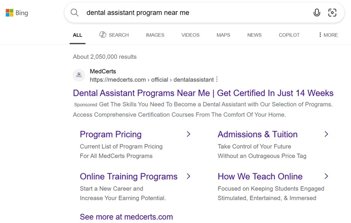Open visual search camera icon
Image resolution: width=351 pixels, height=223 pixels.
click(332, 13)
